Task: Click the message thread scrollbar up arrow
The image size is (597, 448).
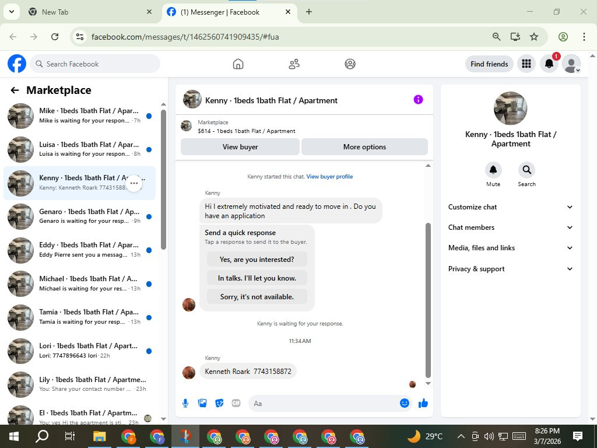Action: (x=428, y=165)
